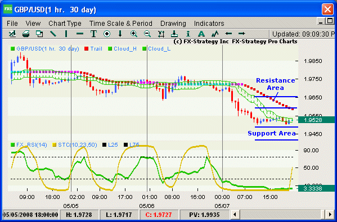
Task: Maximize the inner chart window
Action: pos(330,21)
